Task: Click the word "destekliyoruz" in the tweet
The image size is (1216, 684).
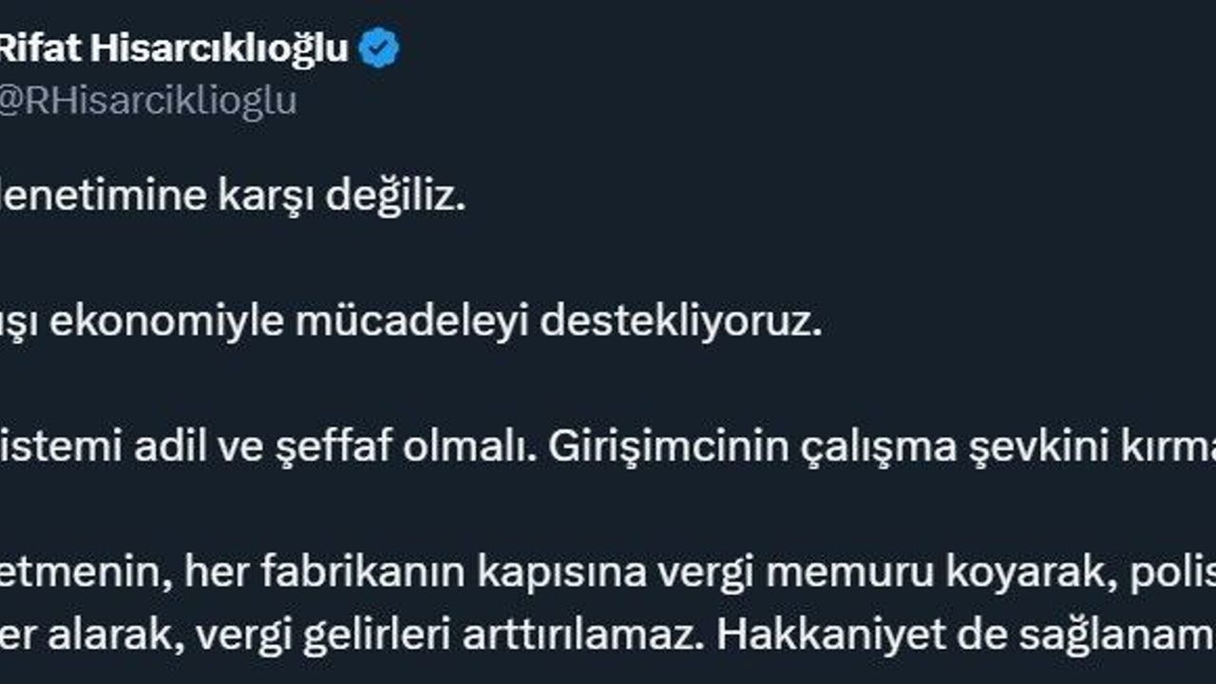Action: pyautogui.click(x=680, y=322)
